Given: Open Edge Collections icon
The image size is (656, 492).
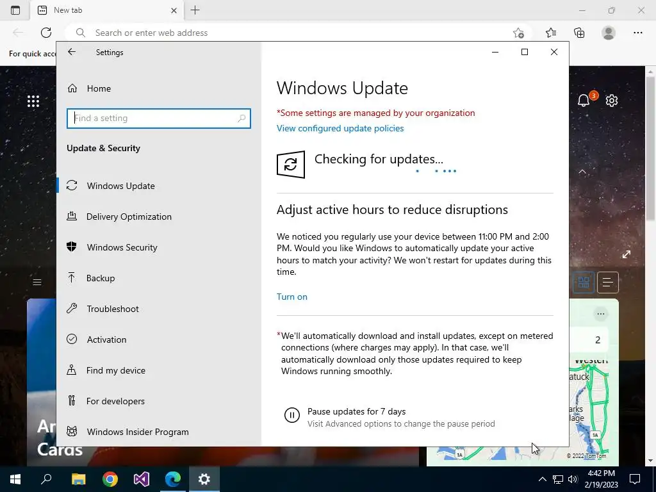Looking at the screenshot, I should 579,33.
